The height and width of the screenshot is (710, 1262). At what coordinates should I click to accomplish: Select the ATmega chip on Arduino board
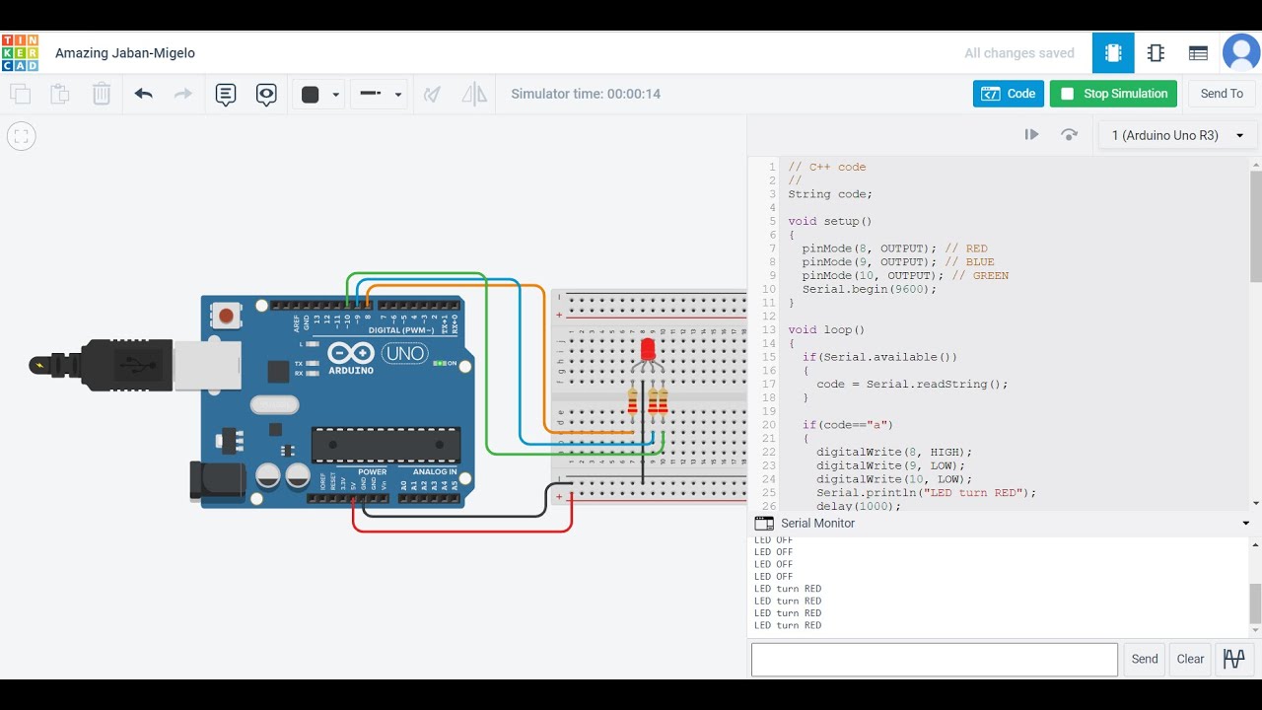(x=386, y=445)
